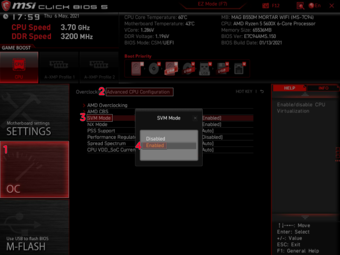The image size is (340, 255).
Task: Expand AMD Overclocking submenu
Action: click(x=107, y=105)
